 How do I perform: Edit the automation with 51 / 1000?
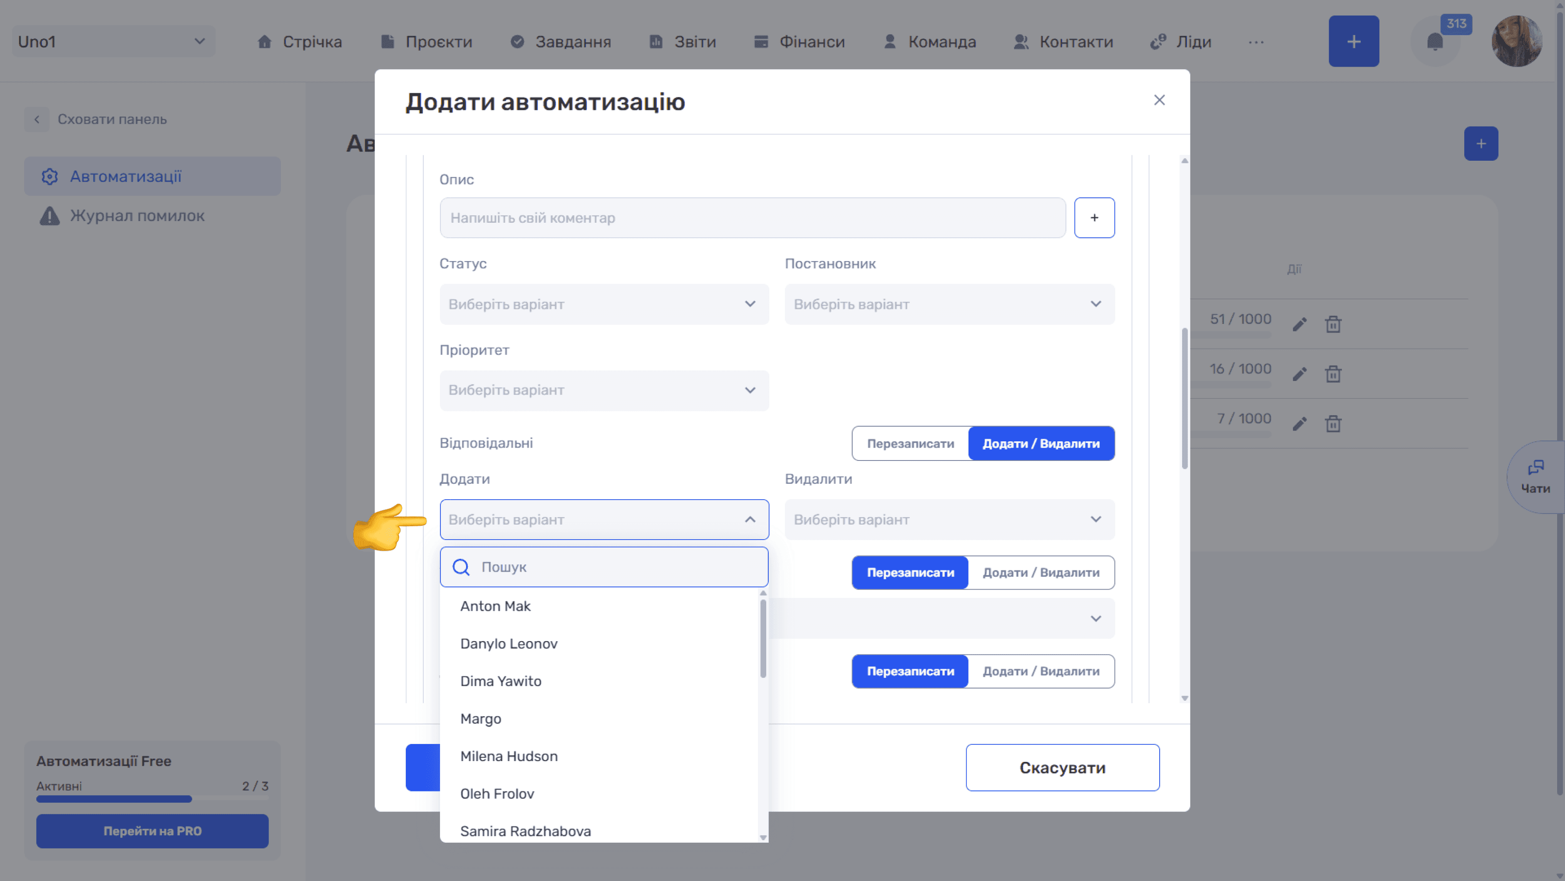(1299, 324)
